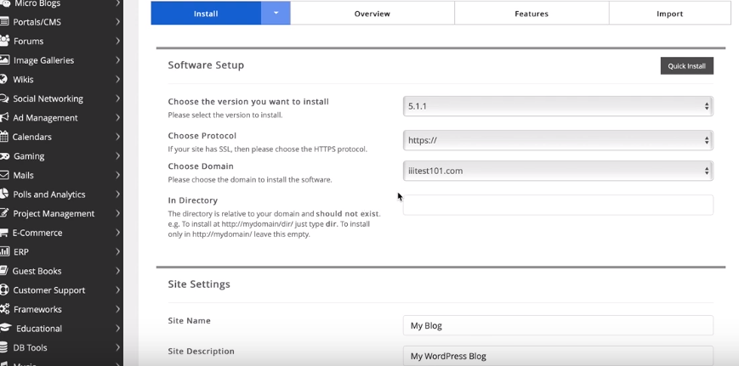Click the Forums category icon
The width and height of the screenshot is (739, 366).
click(x=5, y=41)
